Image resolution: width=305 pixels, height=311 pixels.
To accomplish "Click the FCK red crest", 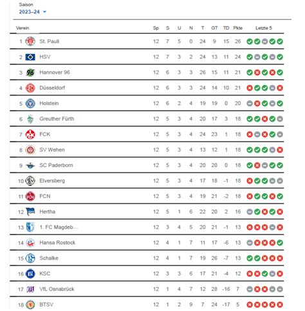I will (30, 135).
